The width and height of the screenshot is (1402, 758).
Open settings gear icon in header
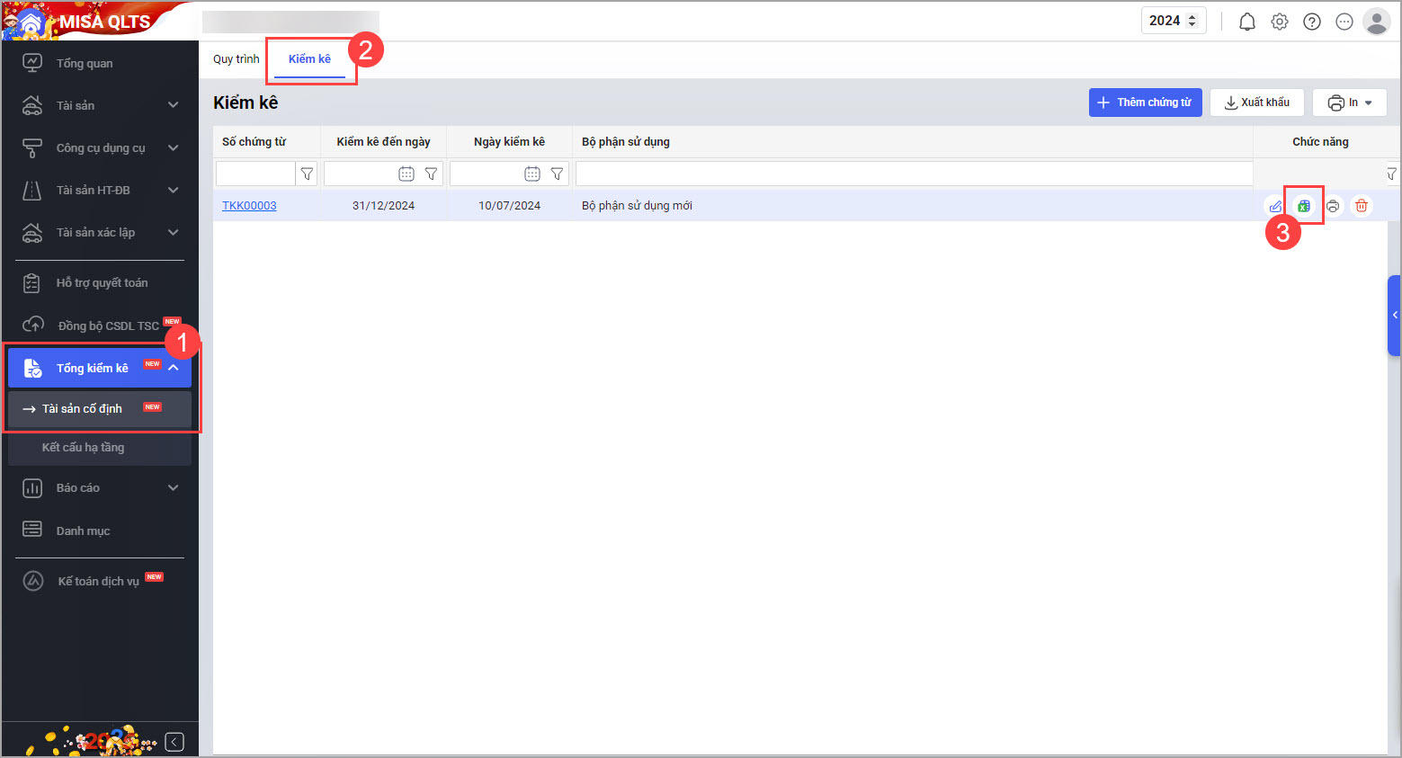[1280, 22]
